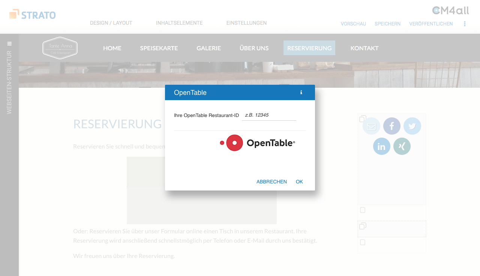Viewport: 480px width, 276px height.
Task: Click Abbrechen in the OpenTable dialog
Action: (271, 181)
